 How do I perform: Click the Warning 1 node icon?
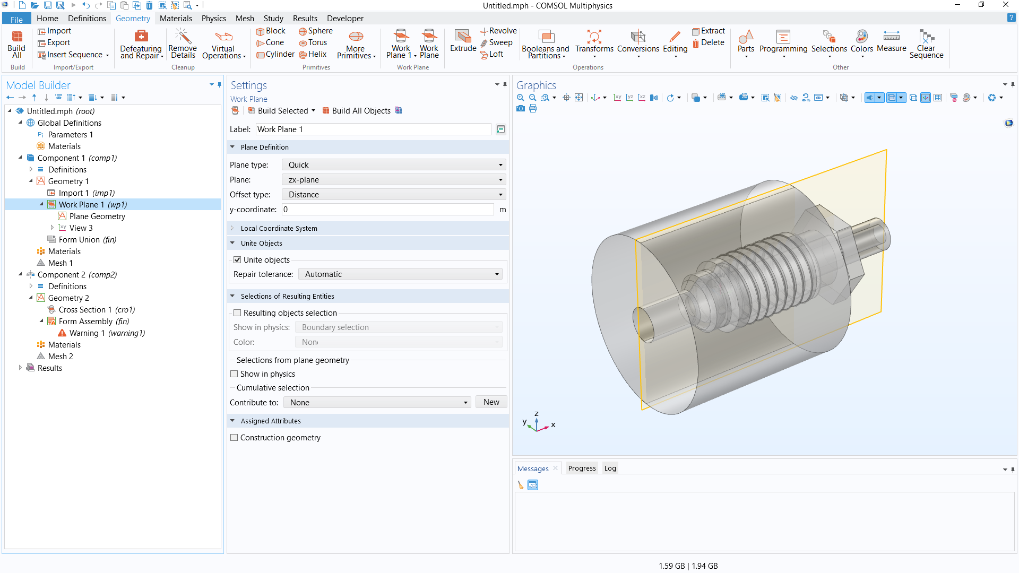click(x=62, y=333)
